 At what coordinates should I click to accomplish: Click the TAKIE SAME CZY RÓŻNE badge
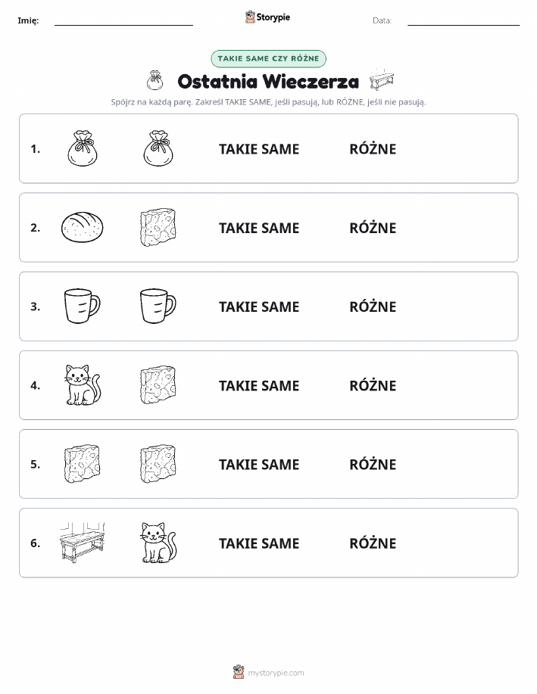click(x=268, y=58)
